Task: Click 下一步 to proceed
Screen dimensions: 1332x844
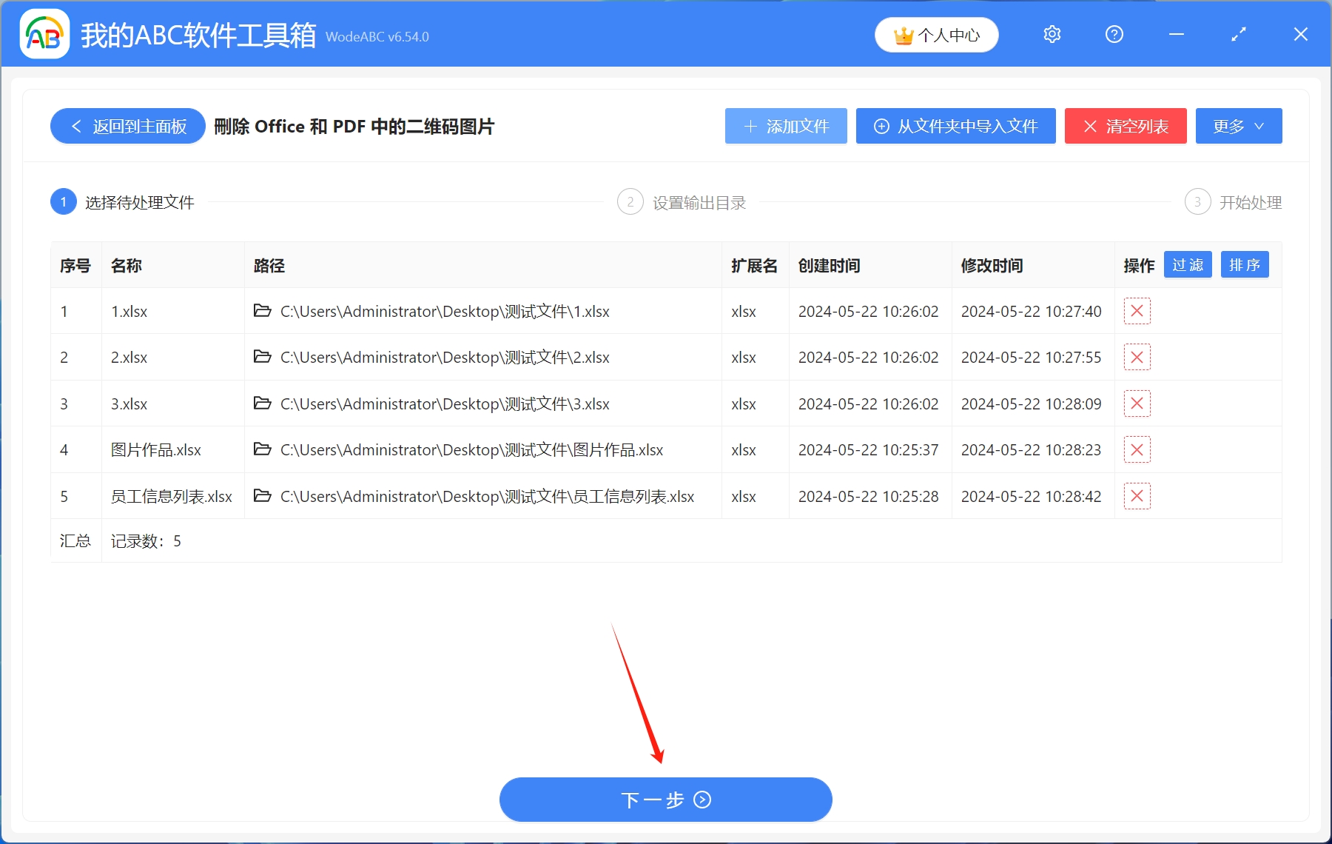Action: click(665, 800)
